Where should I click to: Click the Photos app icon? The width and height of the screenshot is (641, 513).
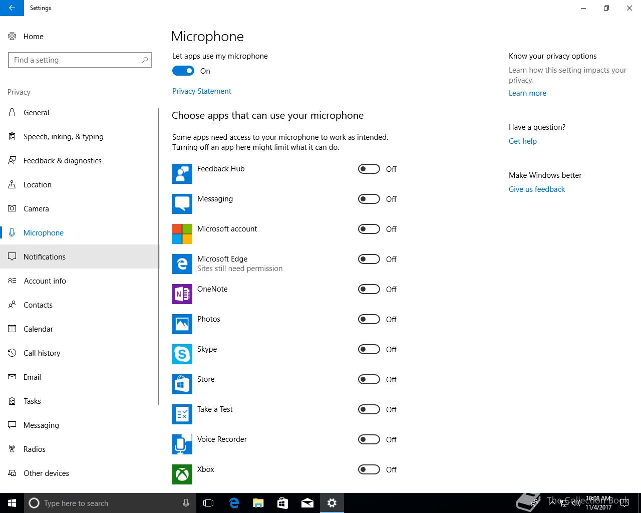coord(182,324)
